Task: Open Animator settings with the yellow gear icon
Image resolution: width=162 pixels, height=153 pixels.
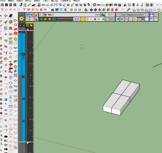Action: tap(22, 19)
